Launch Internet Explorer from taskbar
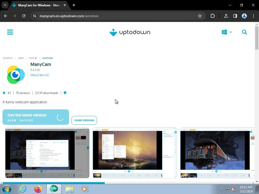This screenshot has width=259, height=194. pos(23,189)
